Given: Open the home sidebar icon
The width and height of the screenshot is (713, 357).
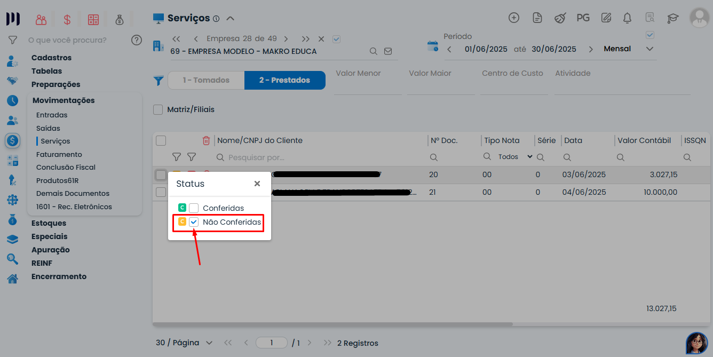Looking at the screenshot, I should point(12,279).
